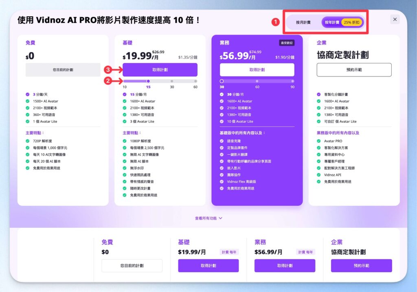Click check icon beside 10 個 Avatar Lite
The image size is (417, 292).
[x=222, y=122]
